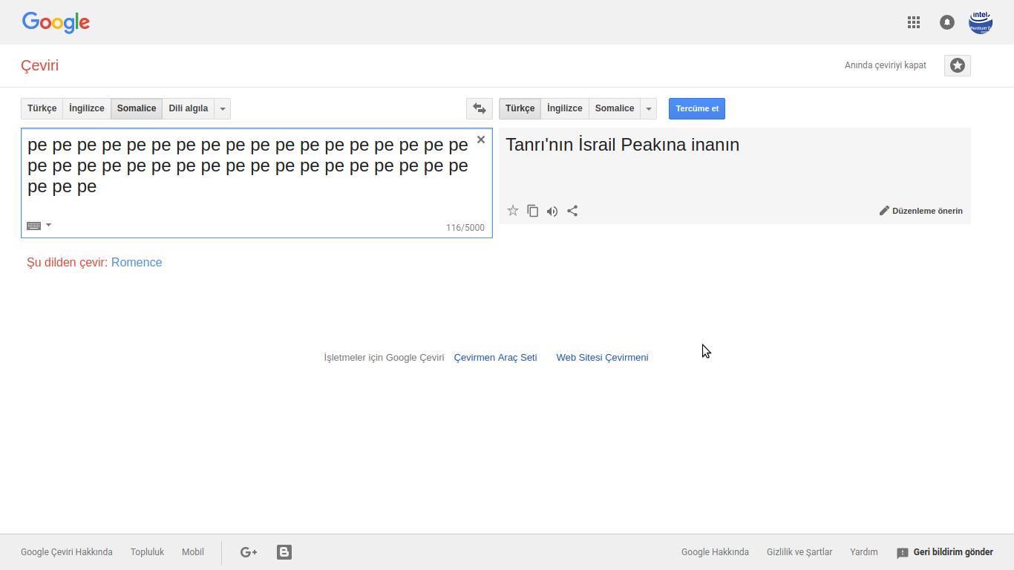Open the Google apps grid
The width and height of the screenshot is (1014, 570).
click(914, 22)
